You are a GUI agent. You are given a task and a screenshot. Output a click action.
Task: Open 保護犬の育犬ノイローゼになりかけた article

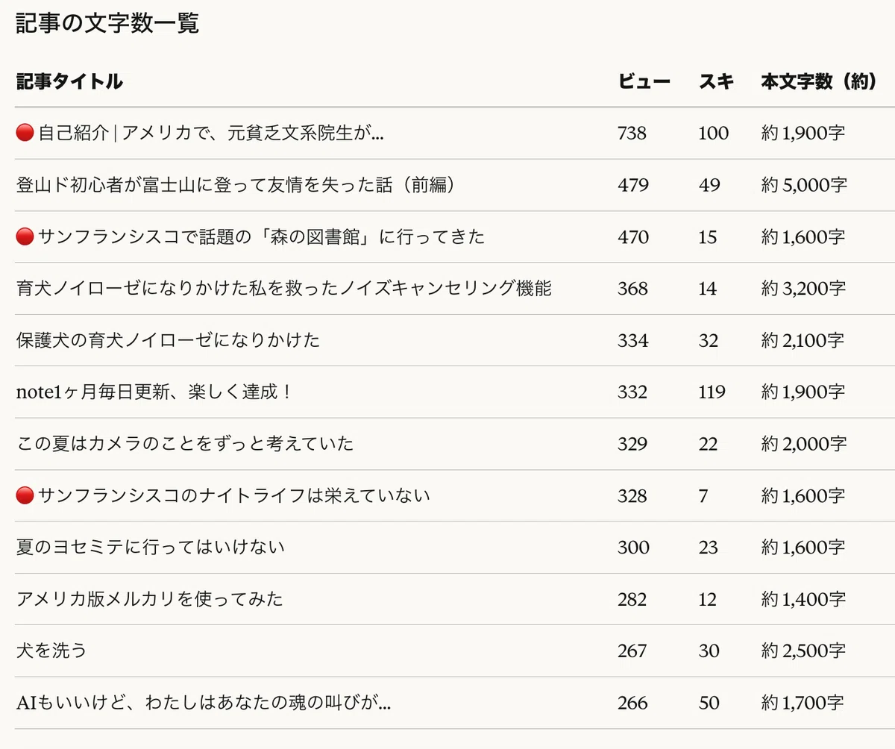click(x=168, y=340)
